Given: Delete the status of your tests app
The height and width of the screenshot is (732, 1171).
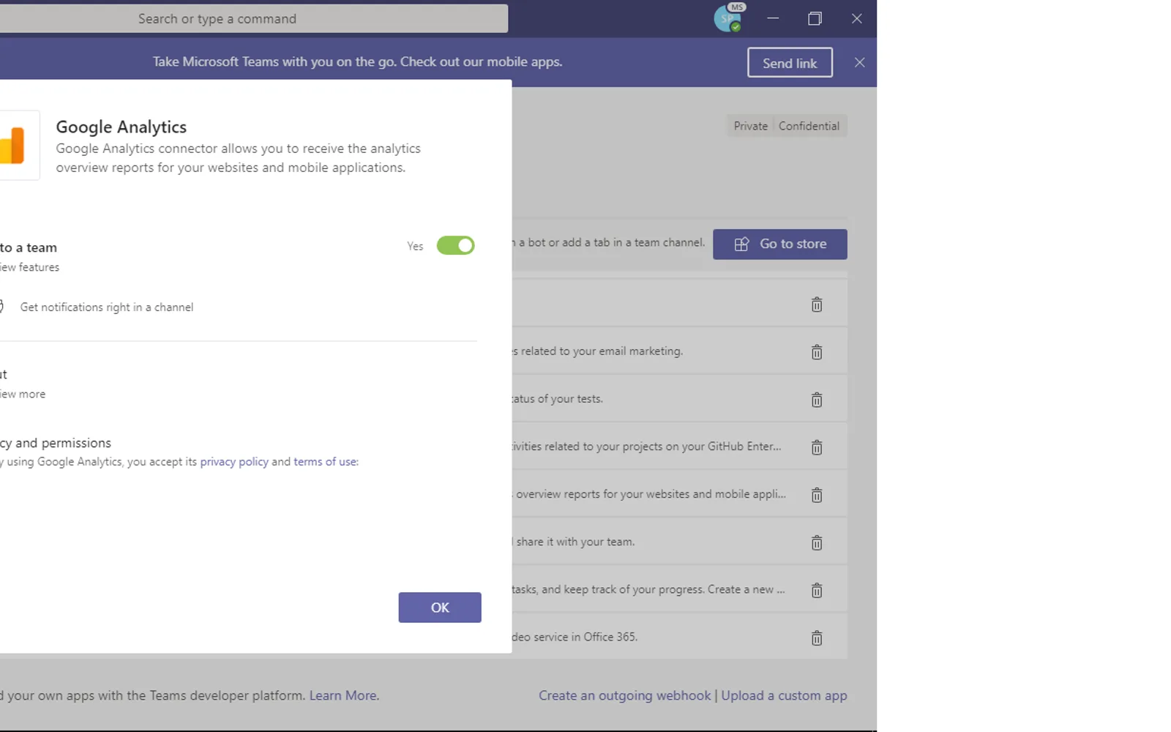Looking at the screenshot, I should point(817,400).
